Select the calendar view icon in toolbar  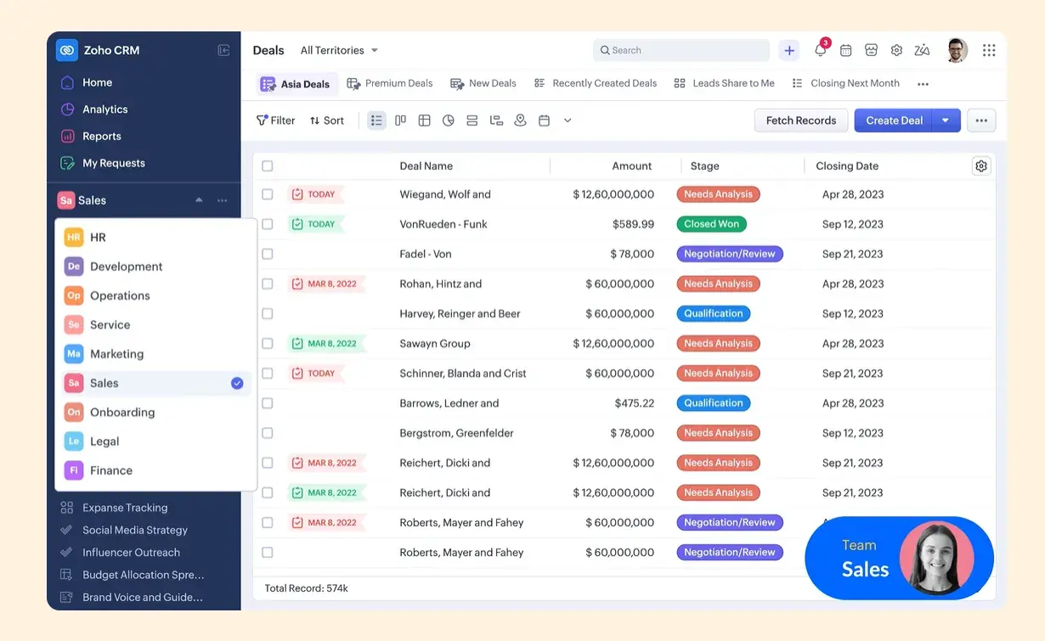(544, 121)
